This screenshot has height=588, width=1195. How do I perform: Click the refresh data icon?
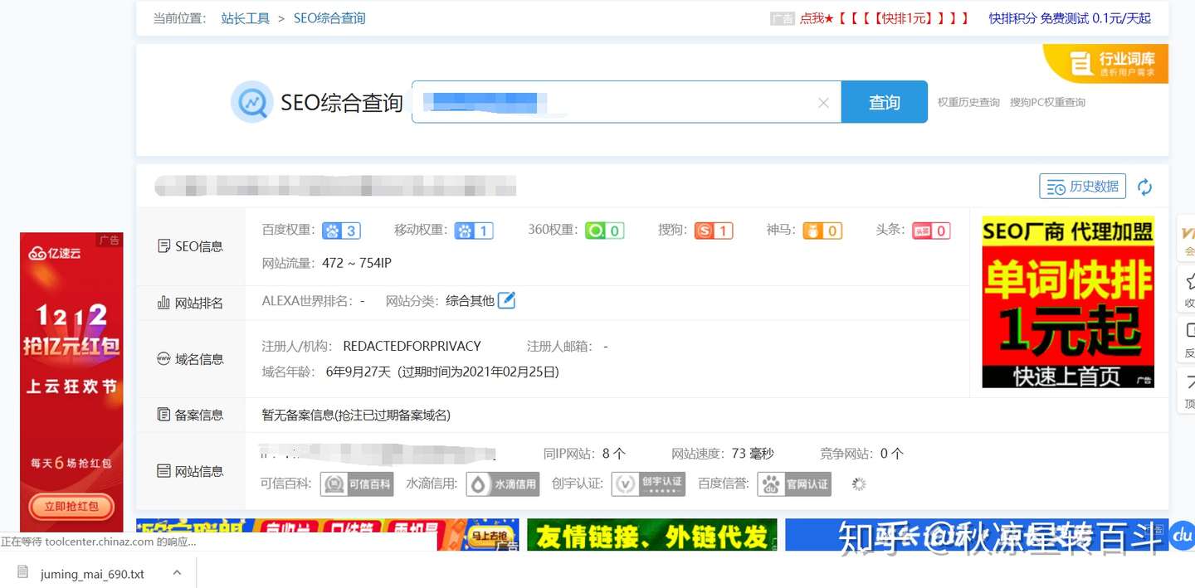(1145, 187)
